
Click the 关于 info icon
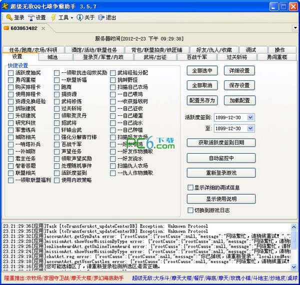(79, 17)
